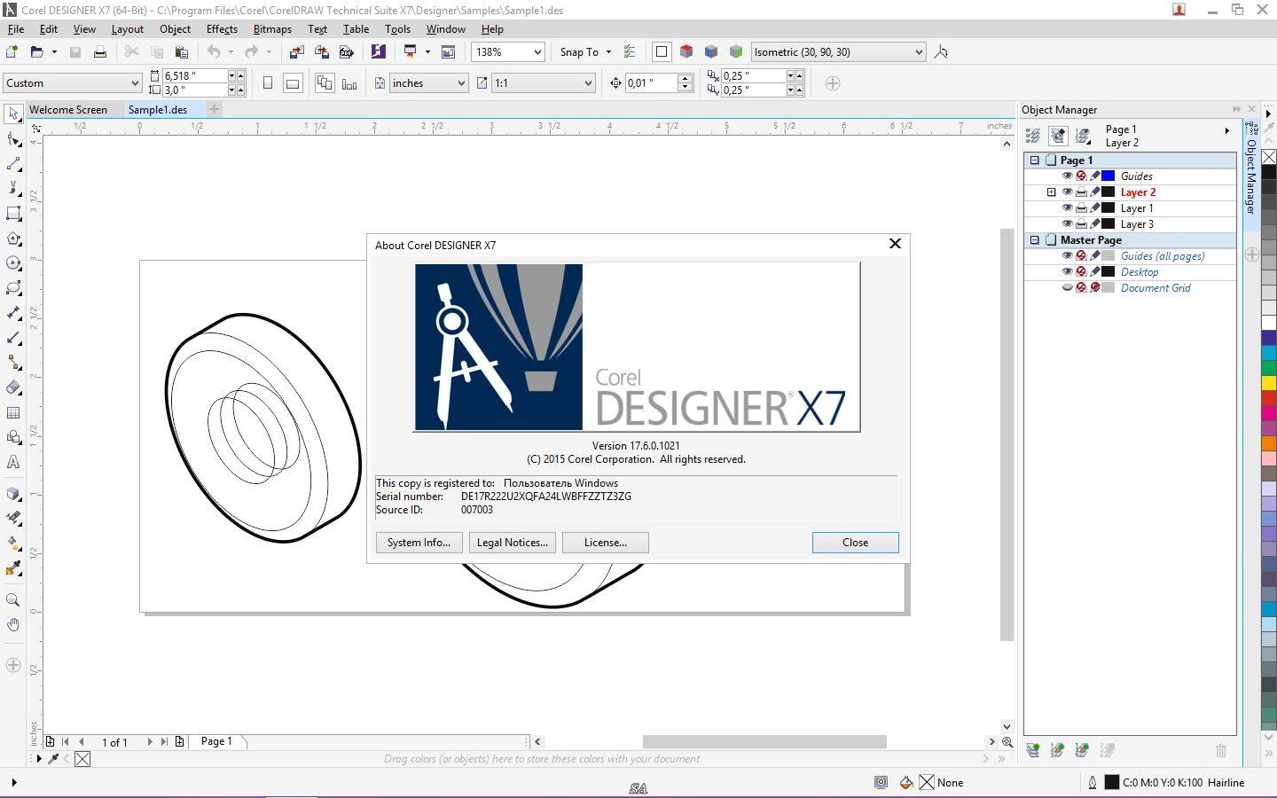Click the Open folder icon

pyautogui.click(x=37, y=52)
